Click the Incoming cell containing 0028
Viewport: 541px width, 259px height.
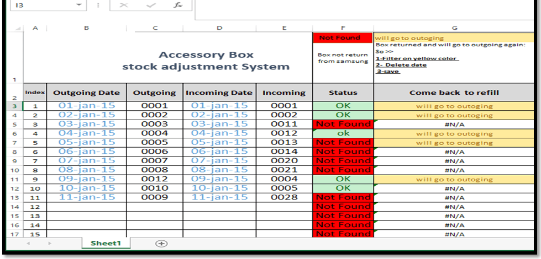click(x=284, y=197)
